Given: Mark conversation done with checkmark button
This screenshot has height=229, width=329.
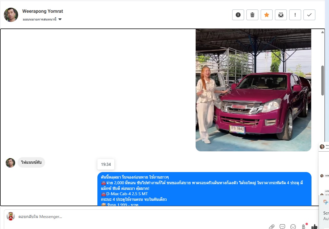Looking at the screenshot, I should pos(309,15).
